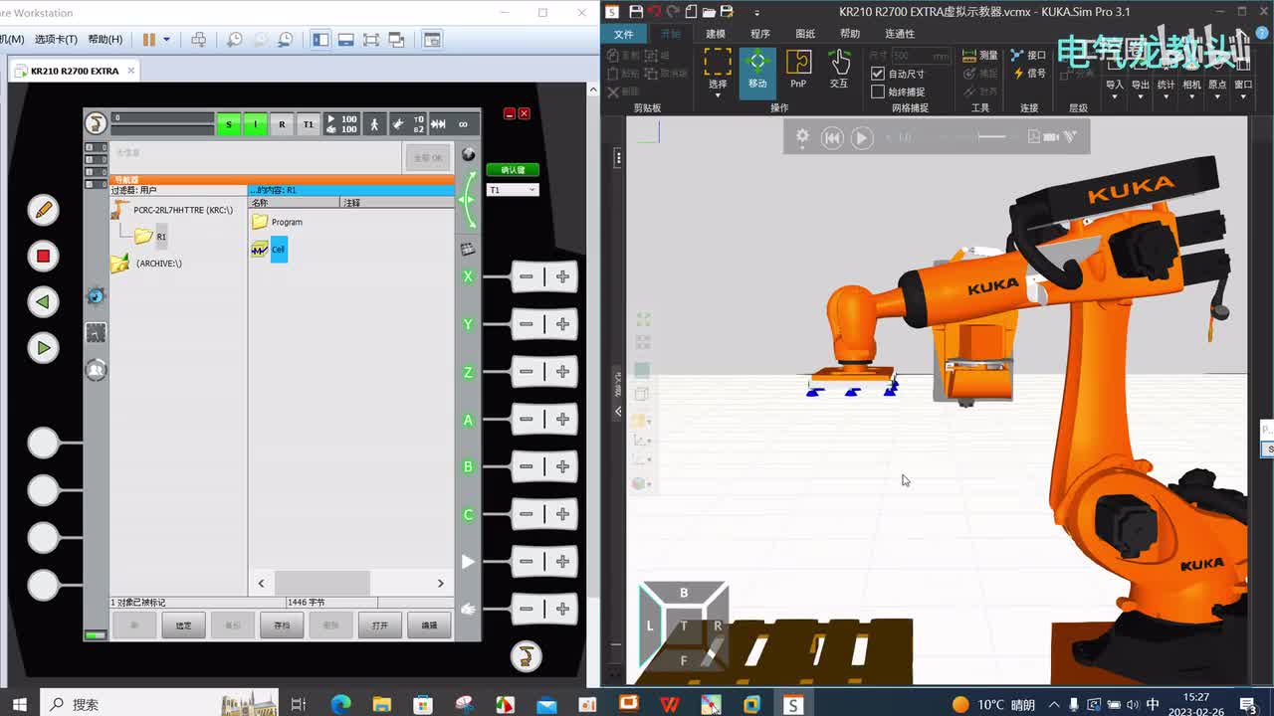
Task: Open the T1 operating mode dropdown
Action: (513, 190)
